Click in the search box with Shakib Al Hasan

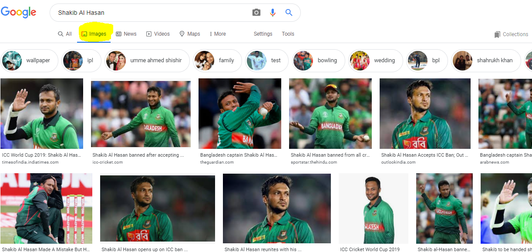(x=152, y=13)
